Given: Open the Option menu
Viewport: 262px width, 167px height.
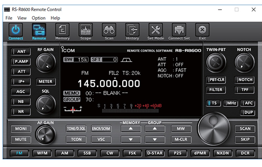Looking at the screenshot, I should coord(39,18).
